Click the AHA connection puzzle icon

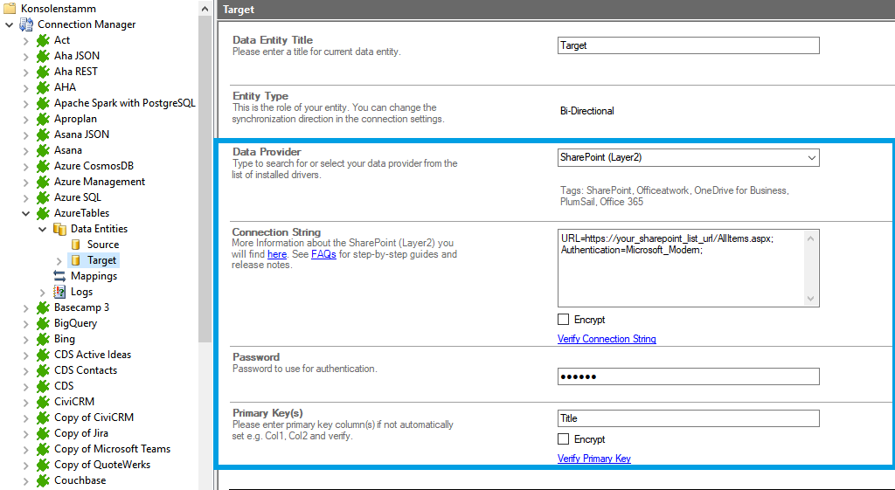pyautogui.click(x=43, y=87)
